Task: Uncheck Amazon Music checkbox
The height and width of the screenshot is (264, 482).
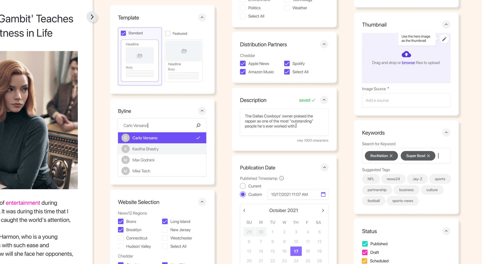Action: click(x=243, y=72)
